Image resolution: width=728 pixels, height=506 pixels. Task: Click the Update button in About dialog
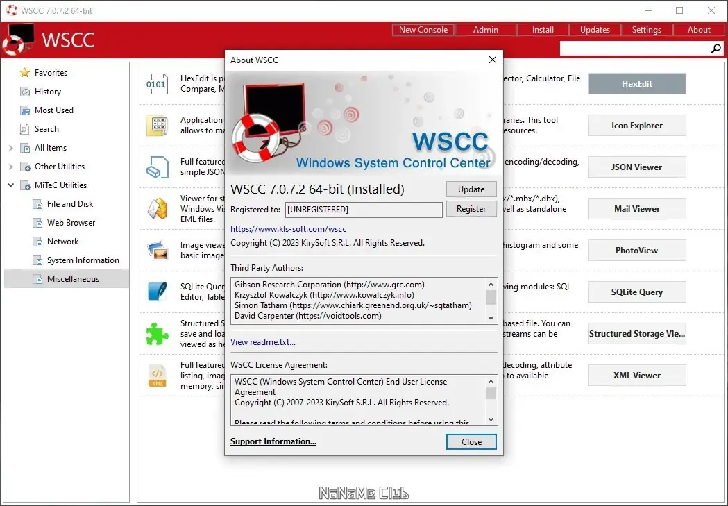[471, 189]
